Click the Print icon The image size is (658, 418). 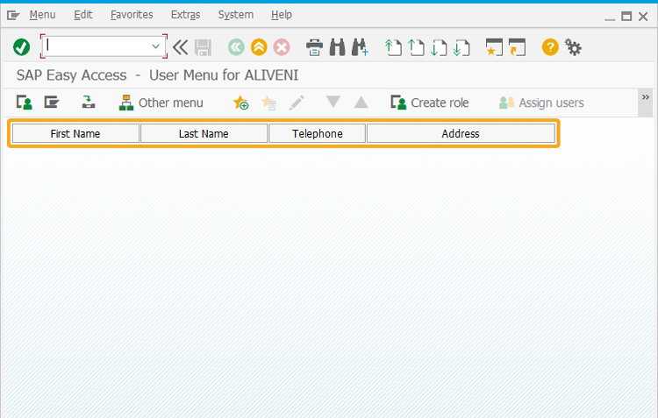314,47
